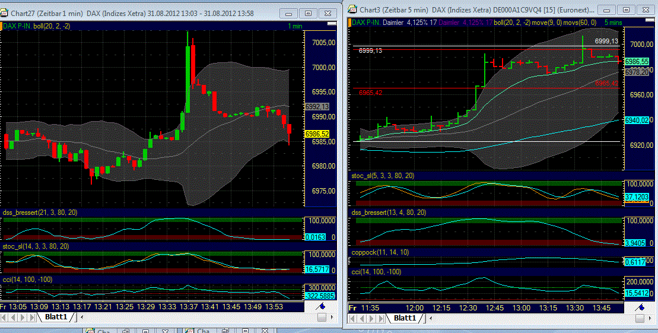This screenshot has height=333, width=658.
Task: Go to next sheet in Chart27
Action: [x=23, y=318]
